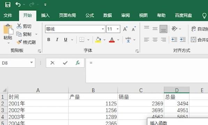Viewport: 208px width, 125px height.
Task: Click 合并后居中 merge and center
Action: [x=199, y=40]
